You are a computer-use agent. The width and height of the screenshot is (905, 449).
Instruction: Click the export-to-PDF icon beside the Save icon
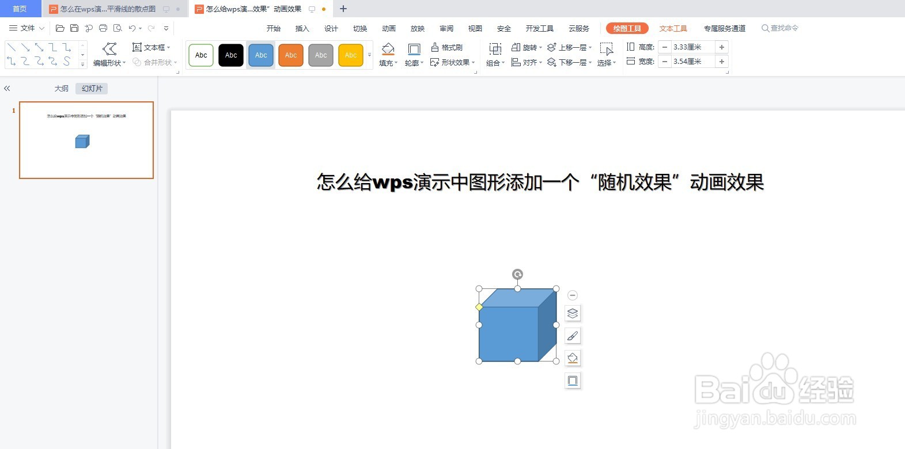89,28
